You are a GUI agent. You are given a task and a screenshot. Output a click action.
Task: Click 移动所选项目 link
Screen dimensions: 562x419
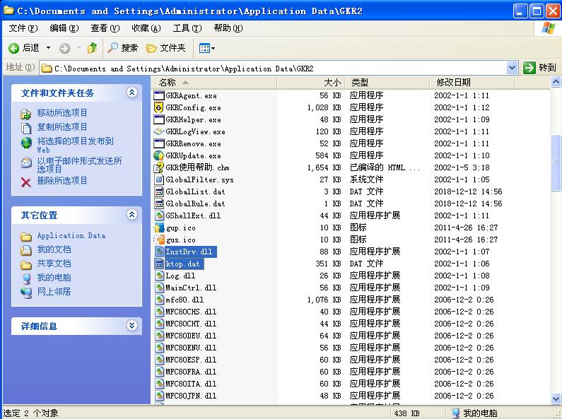coord(62,113)
